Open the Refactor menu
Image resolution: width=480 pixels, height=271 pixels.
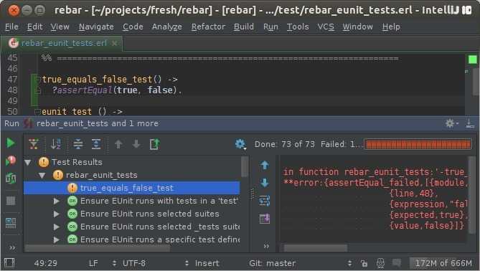pos(208,27)
